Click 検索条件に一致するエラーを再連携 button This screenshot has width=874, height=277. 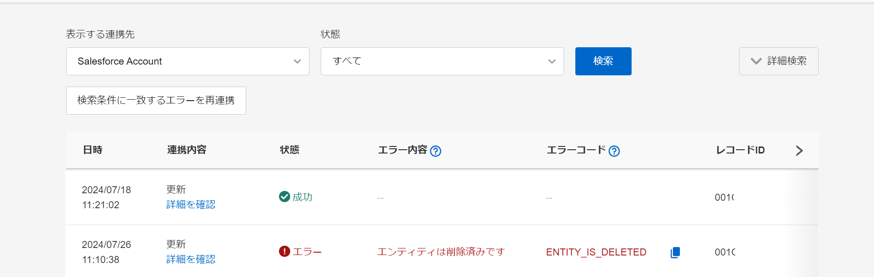coord(156,101)
